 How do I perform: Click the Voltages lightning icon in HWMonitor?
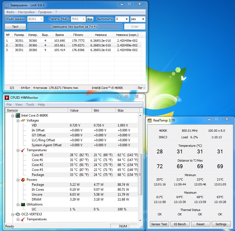(23, 120)
